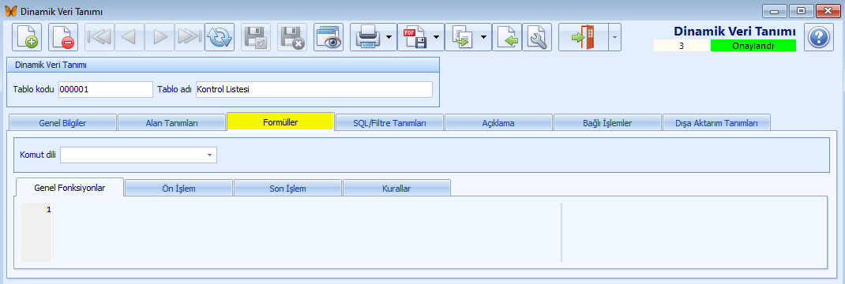Image resolution: width=845 pixels, height=284 pixels.
Task: Refresh the data with the blue arrows icon
Action: tap(220, 37)
